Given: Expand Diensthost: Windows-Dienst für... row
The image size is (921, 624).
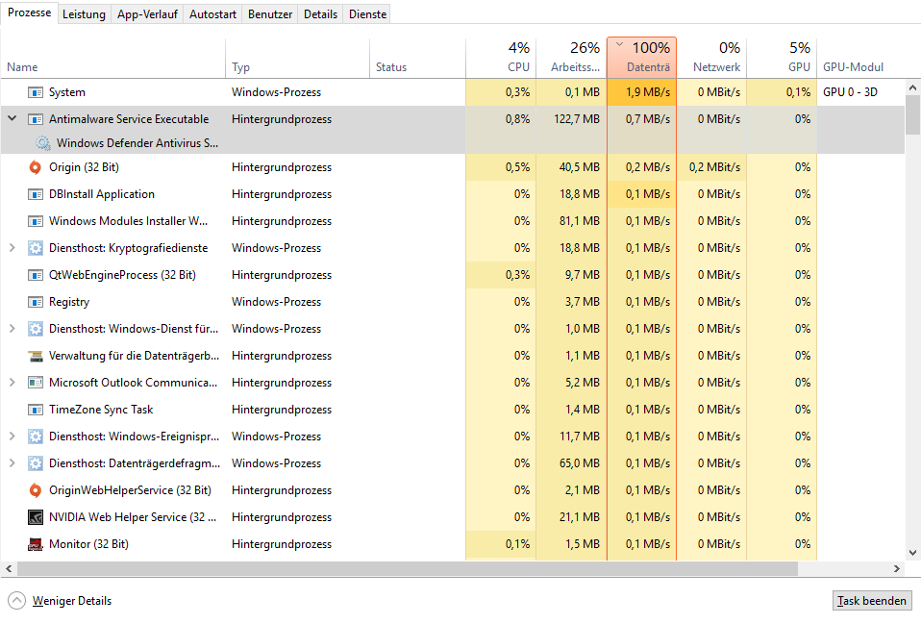Looking at the screenshot, I should [x=12, y=329].
